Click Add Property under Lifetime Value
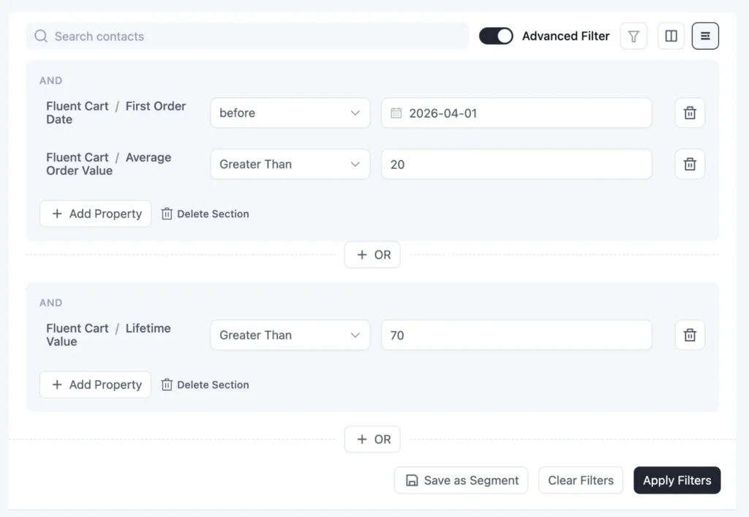The image size is (749, 517). pos(96,385)
